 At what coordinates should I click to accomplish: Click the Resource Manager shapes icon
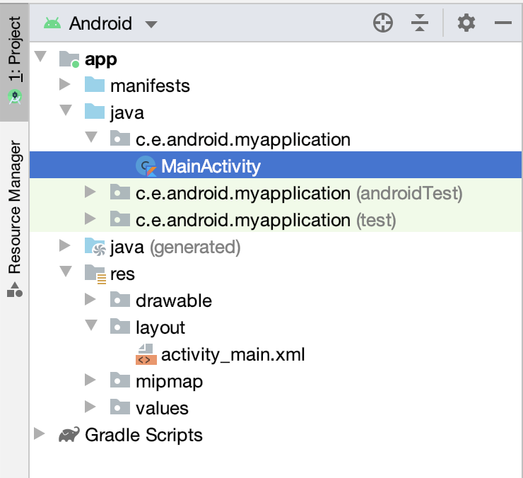(15, 289)
